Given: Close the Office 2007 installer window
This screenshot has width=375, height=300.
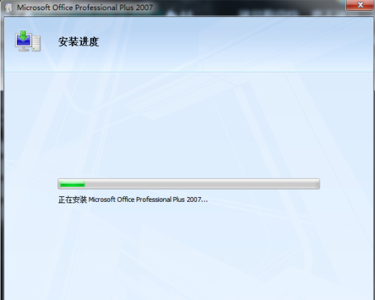Looking at the screenshot, I should (x=359, y=5).
